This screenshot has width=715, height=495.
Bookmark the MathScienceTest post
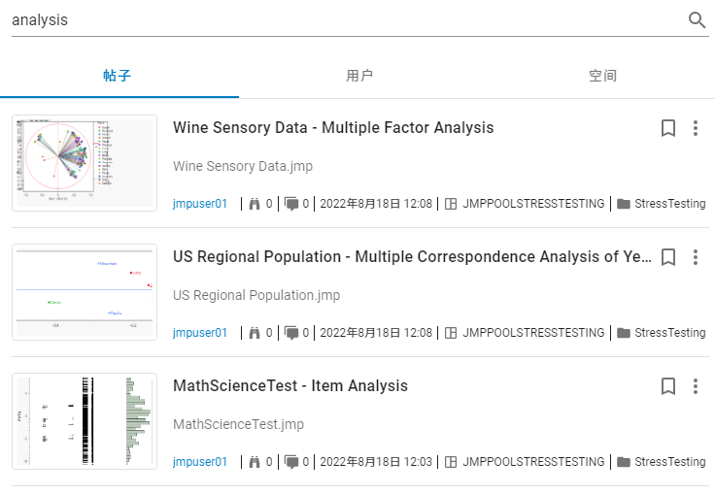coord(668,386)
